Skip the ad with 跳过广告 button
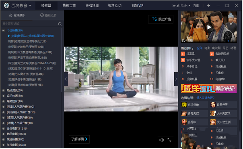This screenshot has height=149, width=243. click(161, 19)
